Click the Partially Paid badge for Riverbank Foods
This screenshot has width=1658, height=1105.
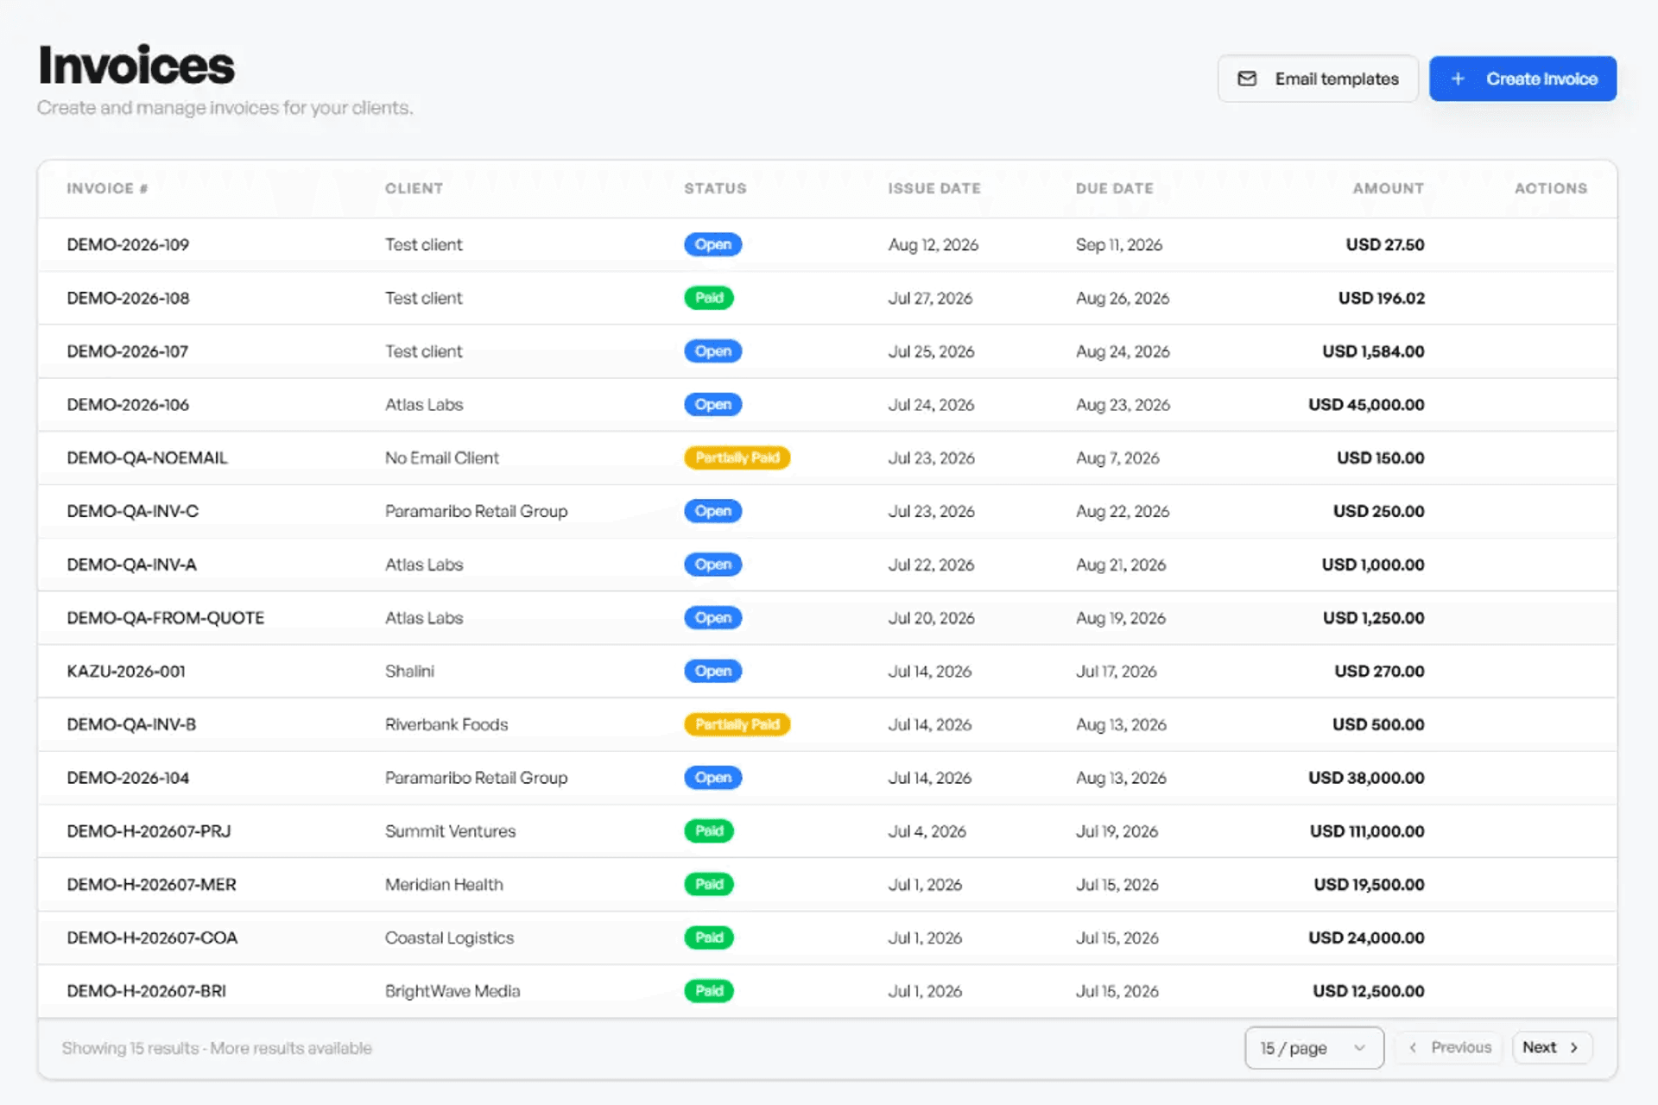(737, 724)
